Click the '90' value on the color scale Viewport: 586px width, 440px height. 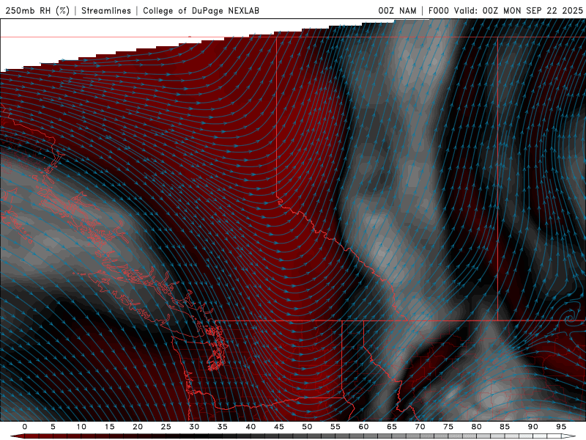pos(533,427)
